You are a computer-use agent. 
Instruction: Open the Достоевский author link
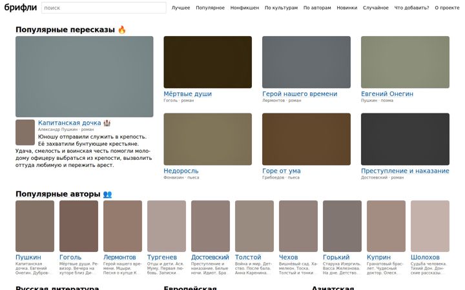click(210, 257)
